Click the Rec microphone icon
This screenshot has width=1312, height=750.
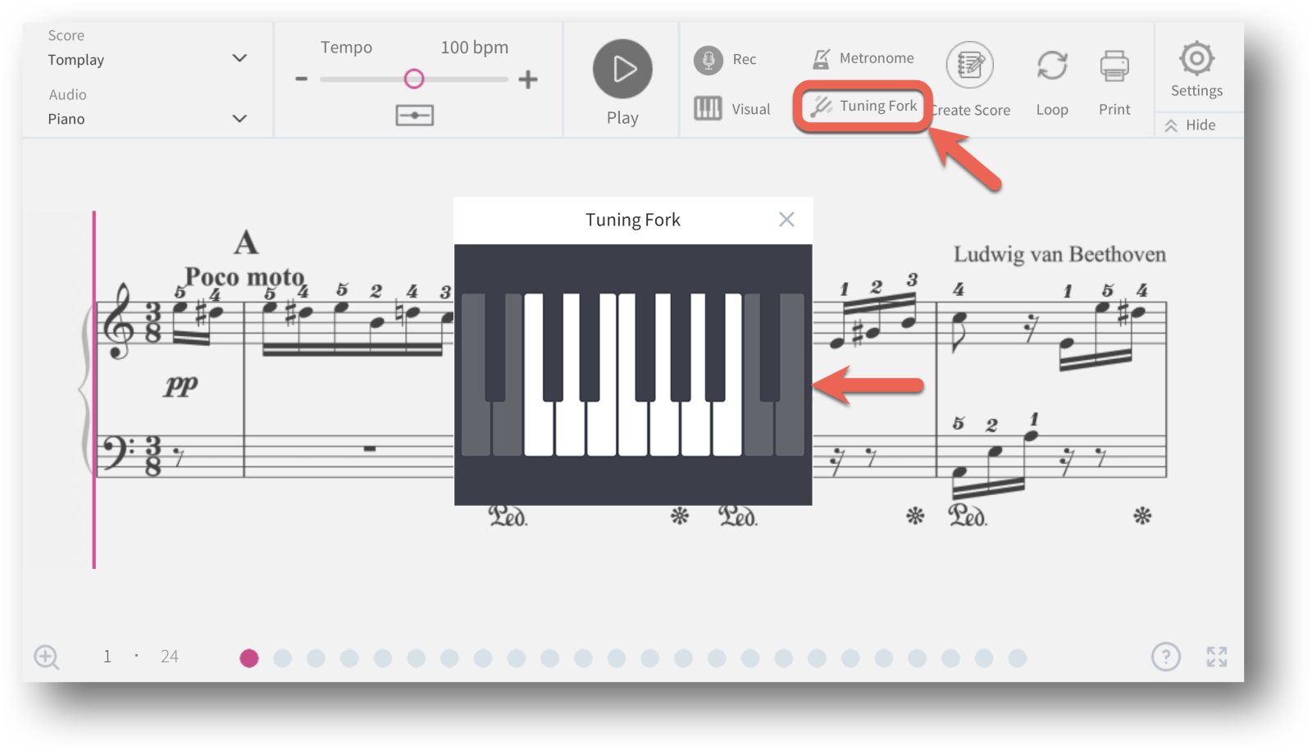click(x=708, y=60)
